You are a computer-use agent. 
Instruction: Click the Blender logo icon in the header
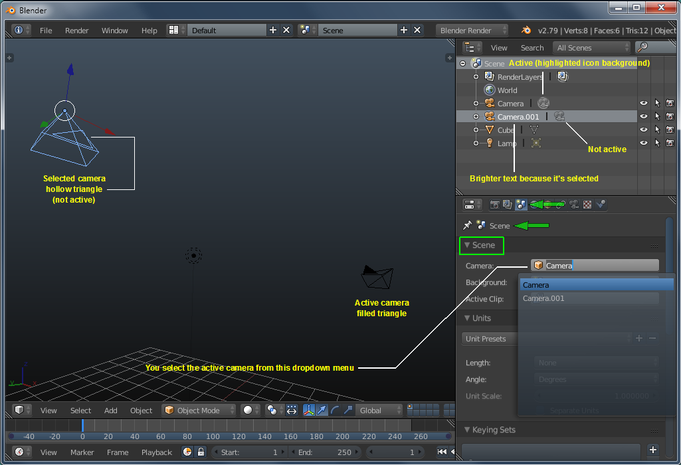pyautogui.click(x=526, y=30)
